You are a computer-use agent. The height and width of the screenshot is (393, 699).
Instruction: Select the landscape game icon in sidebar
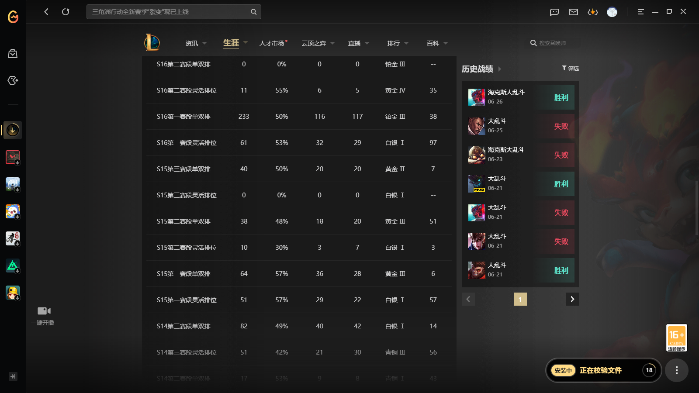tap(13, 184)
